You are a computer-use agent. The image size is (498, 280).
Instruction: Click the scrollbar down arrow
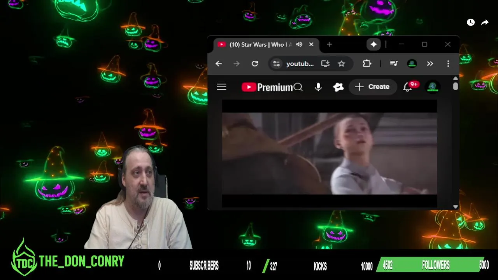pos(456,206)
